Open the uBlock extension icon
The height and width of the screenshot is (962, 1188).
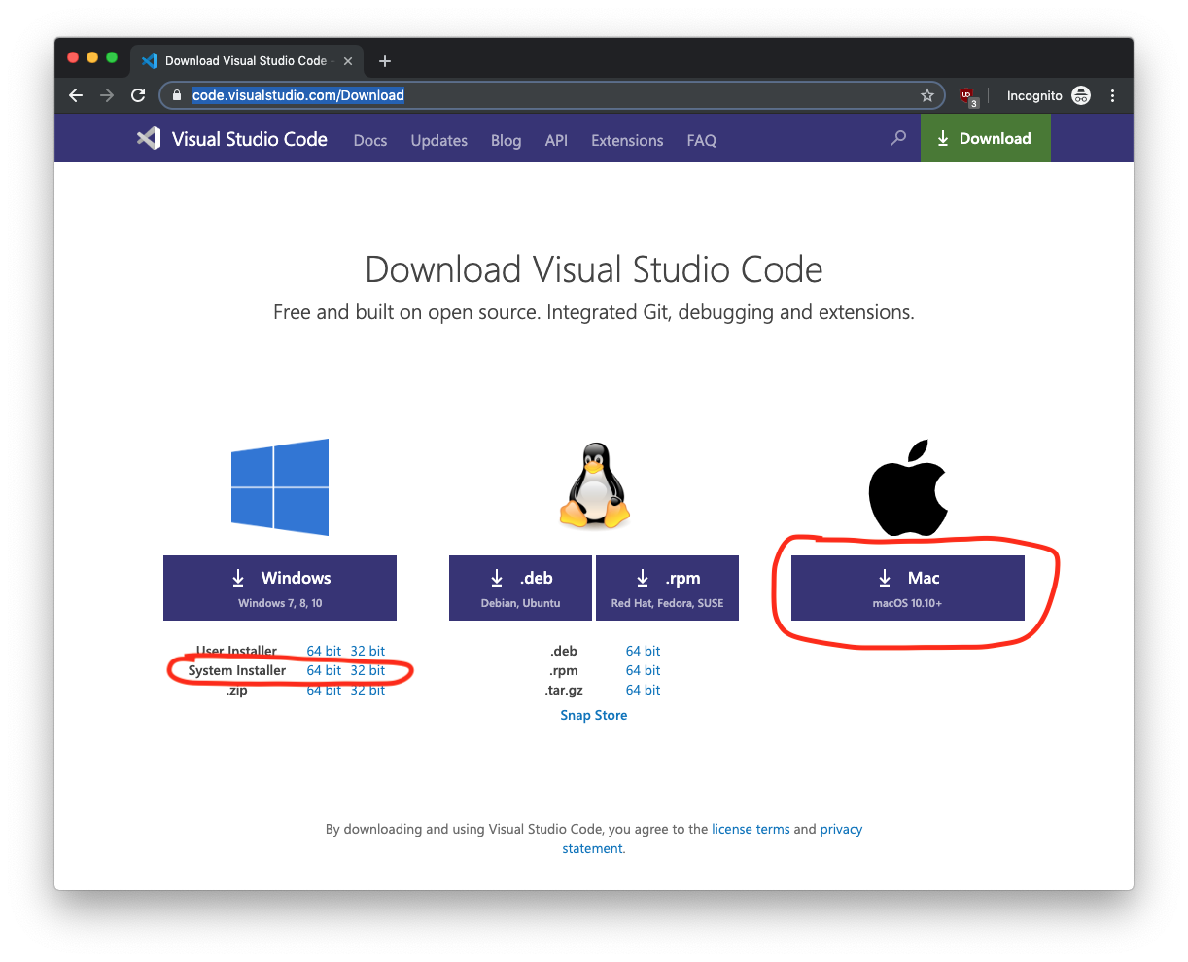click(967, 95)
